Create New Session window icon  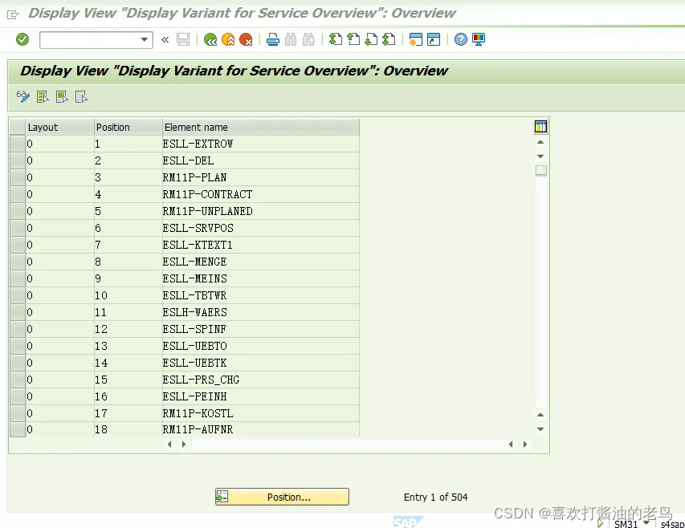pos(415,39)
